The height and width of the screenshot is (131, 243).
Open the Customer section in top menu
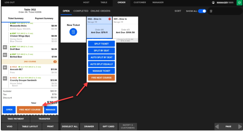tap(140, 3)
